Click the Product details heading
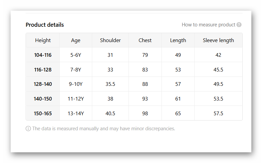 point(45,25)
